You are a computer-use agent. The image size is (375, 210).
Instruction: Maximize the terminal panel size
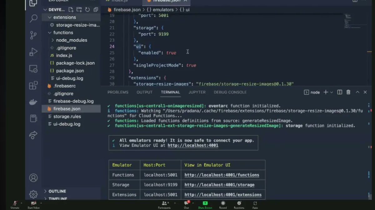pyautogui.click(x=357, y=92)
